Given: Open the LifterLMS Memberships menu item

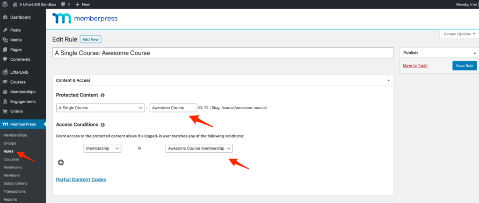Looking at the screenshot, I should point(23,92).
